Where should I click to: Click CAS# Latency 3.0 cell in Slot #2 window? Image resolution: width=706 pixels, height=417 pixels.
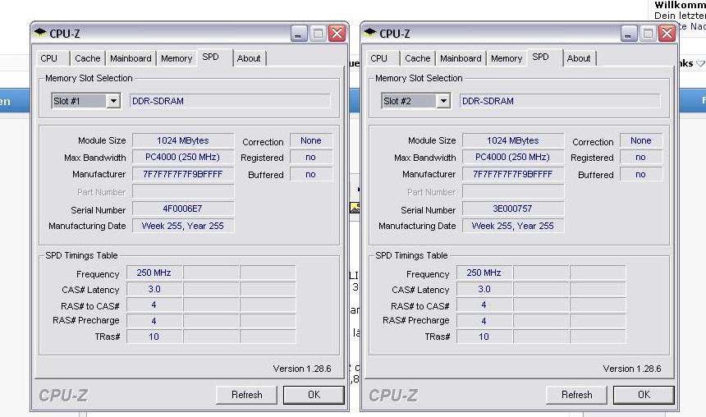tap(484, 289)
